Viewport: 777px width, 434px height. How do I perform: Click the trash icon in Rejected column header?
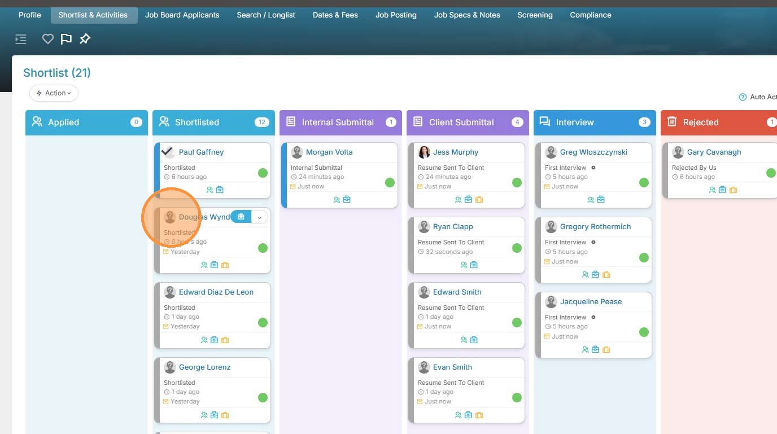(672, 122)
